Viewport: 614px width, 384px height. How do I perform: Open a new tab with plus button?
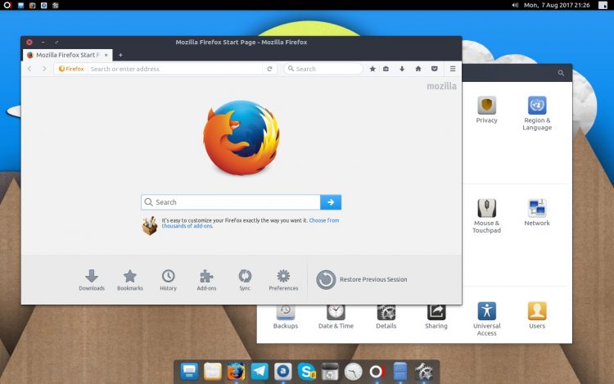click(120, 55)
